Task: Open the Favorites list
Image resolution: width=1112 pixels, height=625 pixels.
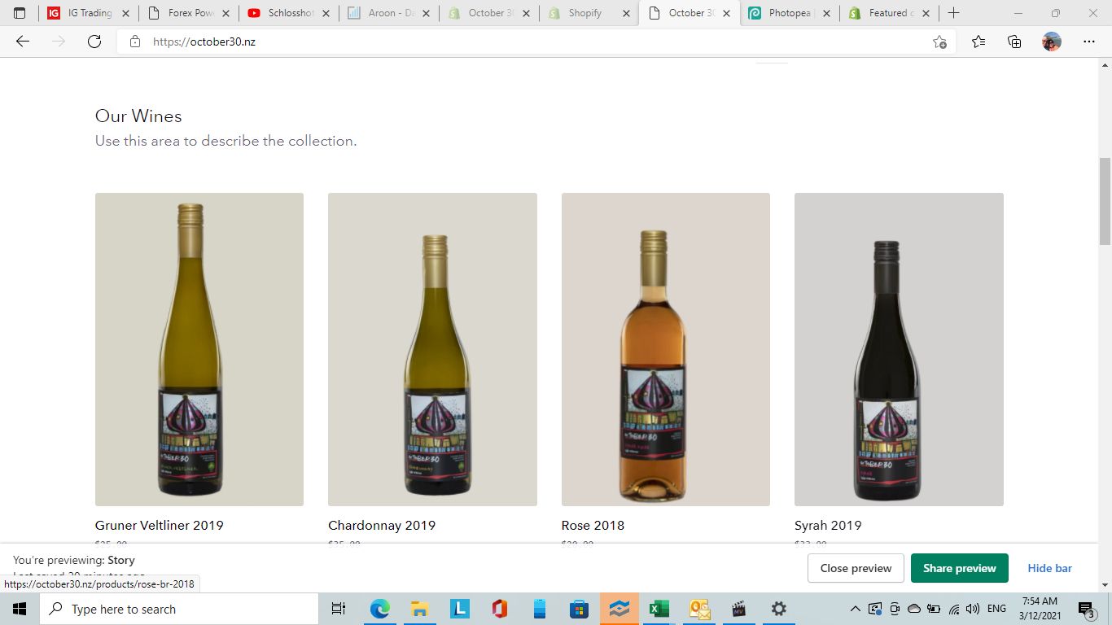Action: click(978, 42)
